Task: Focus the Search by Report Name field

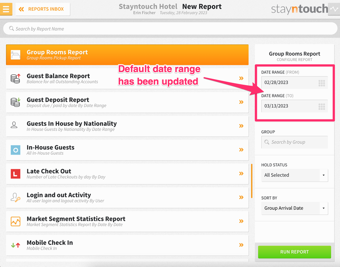Action: pyautogui.click(x=170, y=28)
